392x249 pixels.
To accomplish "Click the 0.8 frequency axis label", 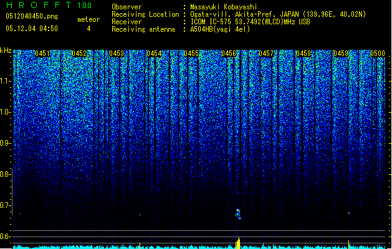I will (5, 174).
